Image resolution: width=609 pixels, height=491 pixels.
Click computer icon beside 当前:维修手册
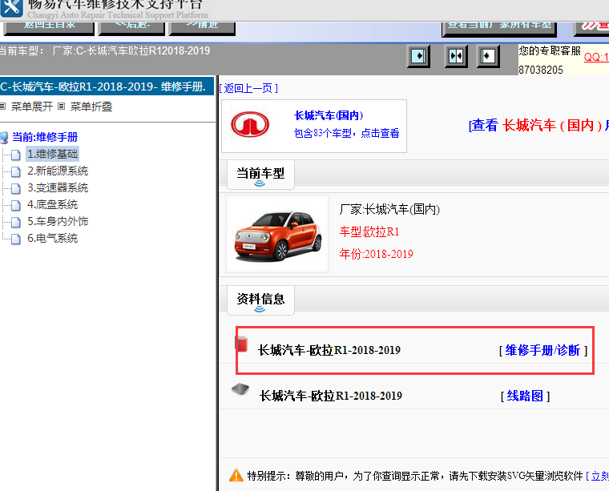[4, 138]
